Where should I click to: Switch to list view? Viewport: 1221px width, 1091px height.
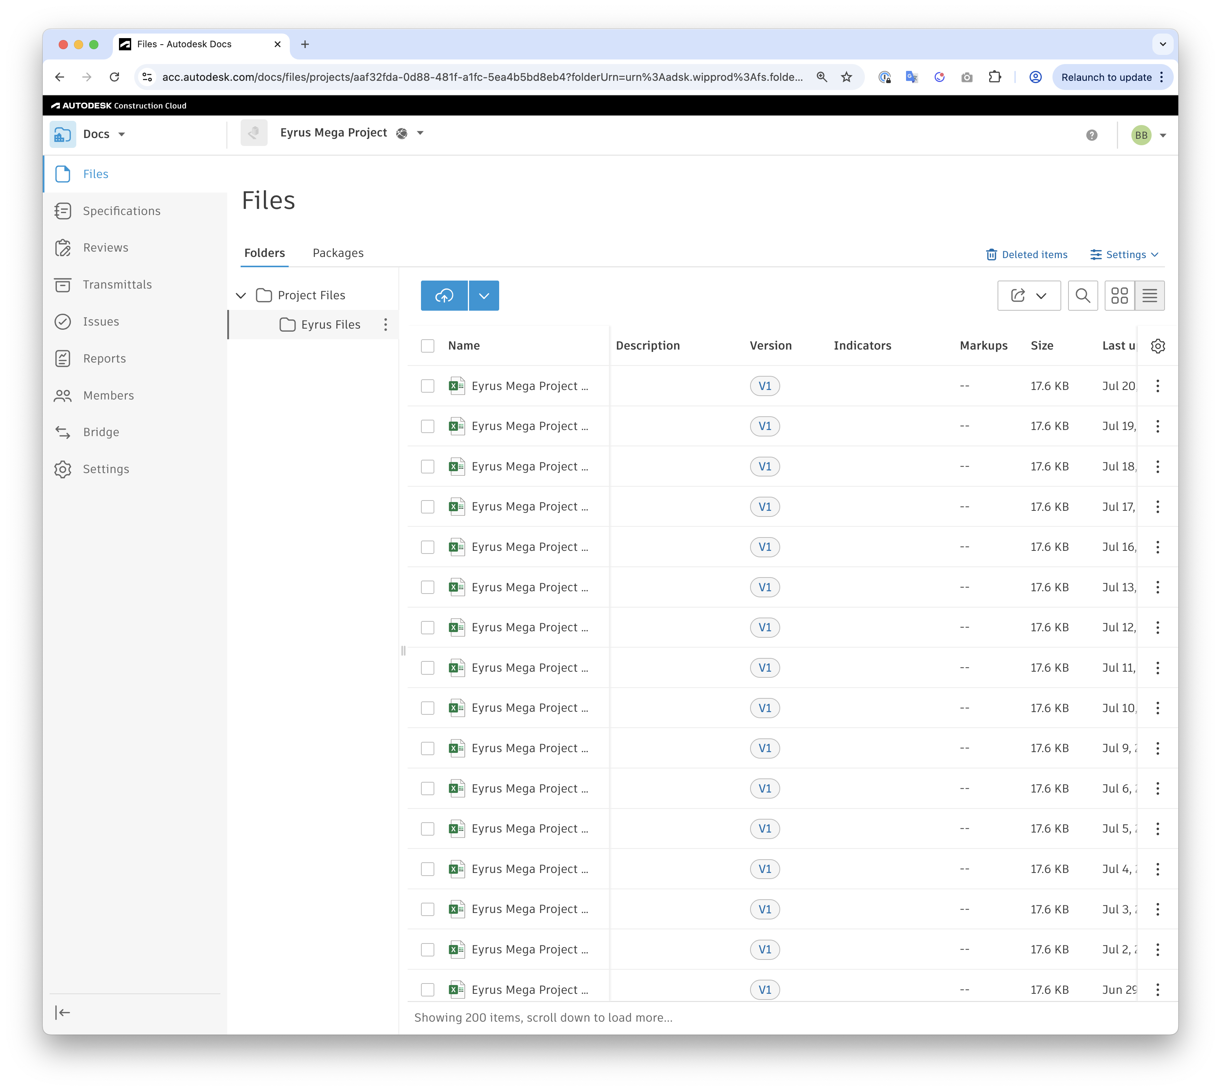[x=1150, y=295]
